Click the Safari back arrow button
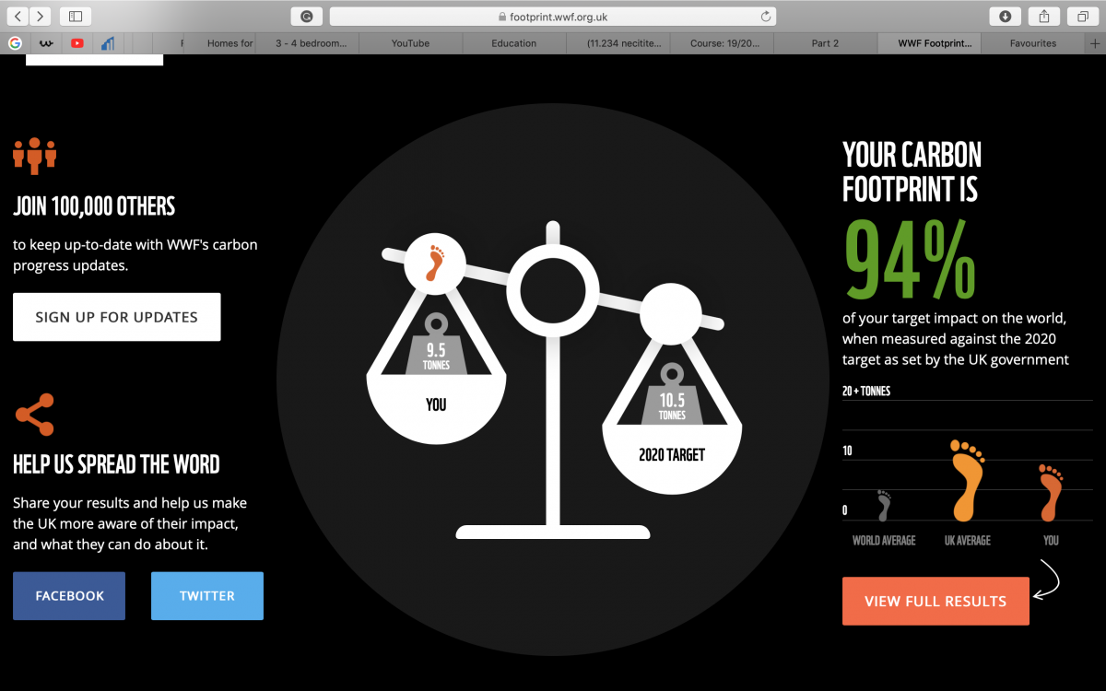The image size is (1106, 691). tap(18, 16)
